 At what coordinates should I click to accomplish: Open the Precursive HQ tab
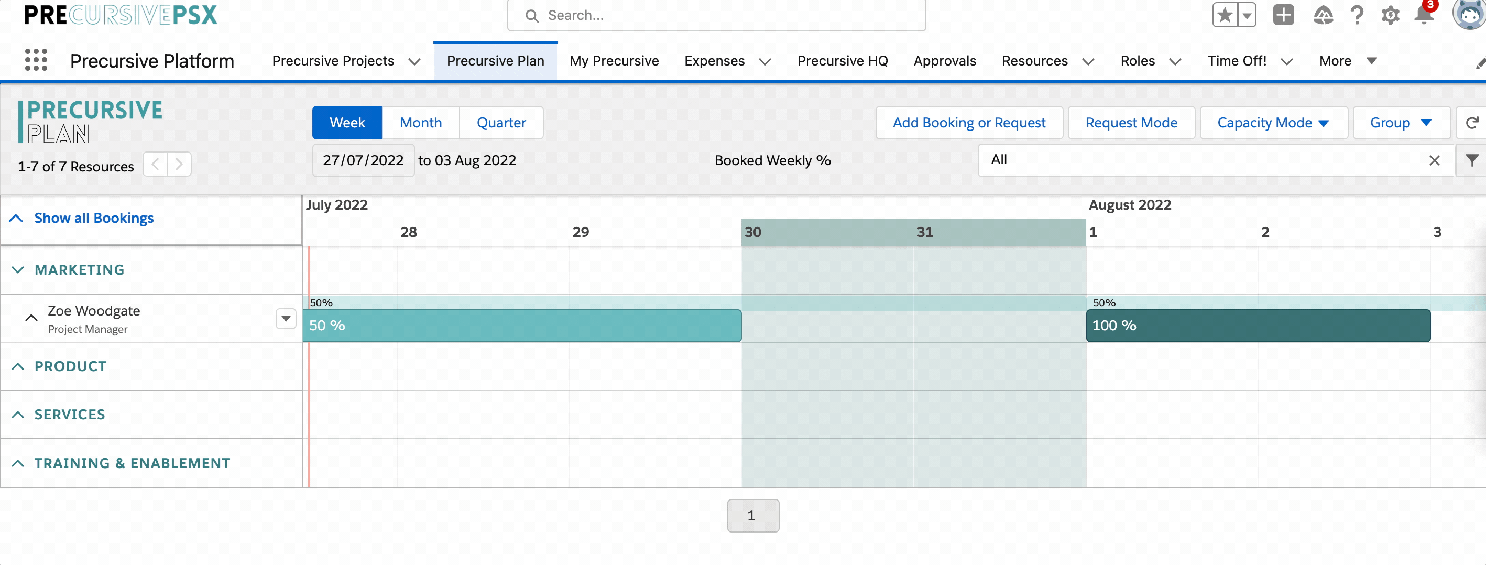[842, 61]
